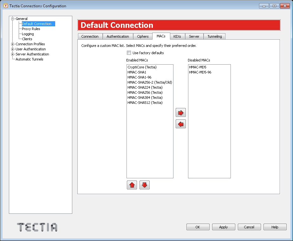Collapse the General tree node
Image resolution: width=293 pixels, height=241 pixels.
coord(13,19)
